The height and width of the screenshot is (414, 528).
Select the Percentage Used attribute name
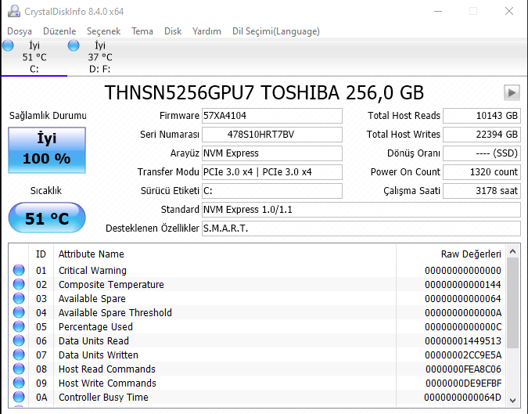click(x=95, y=327)
